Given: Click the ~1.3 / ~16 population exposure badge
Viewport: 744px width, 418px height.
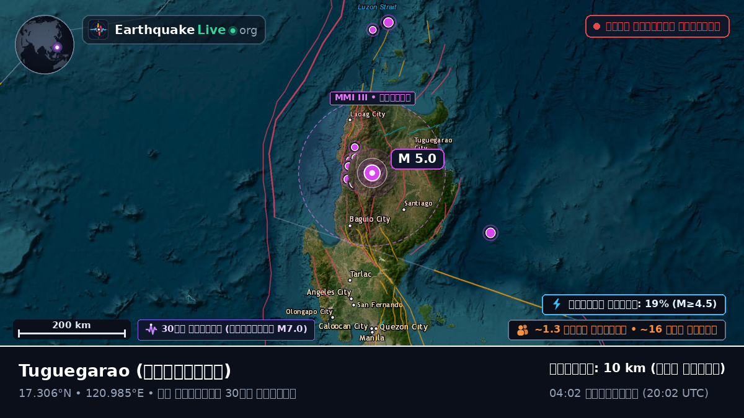Looking at the screenshot, I should (x=617, y=330).
